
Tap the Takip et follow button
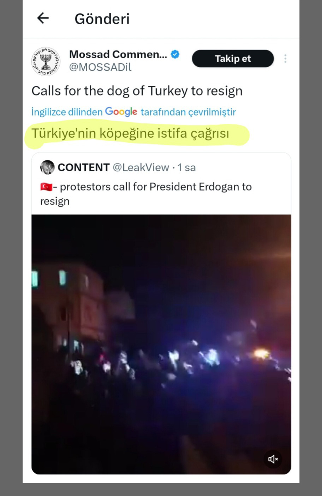[233, 59]
